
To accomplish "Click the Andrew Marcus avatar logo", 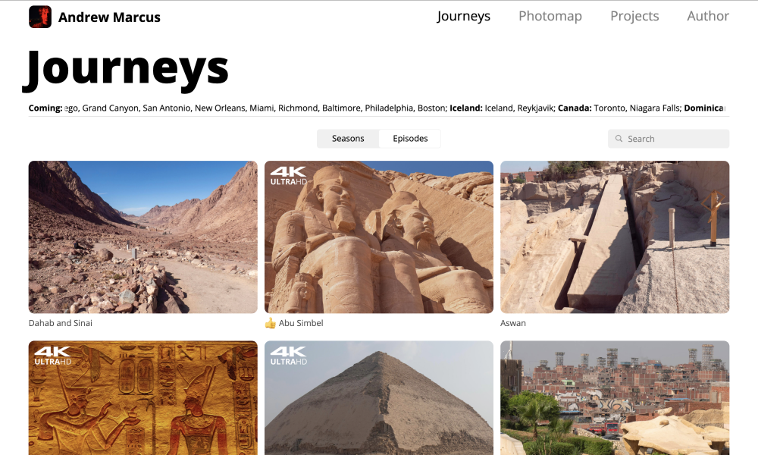I will pyautogui.click(x=40, y=17).
